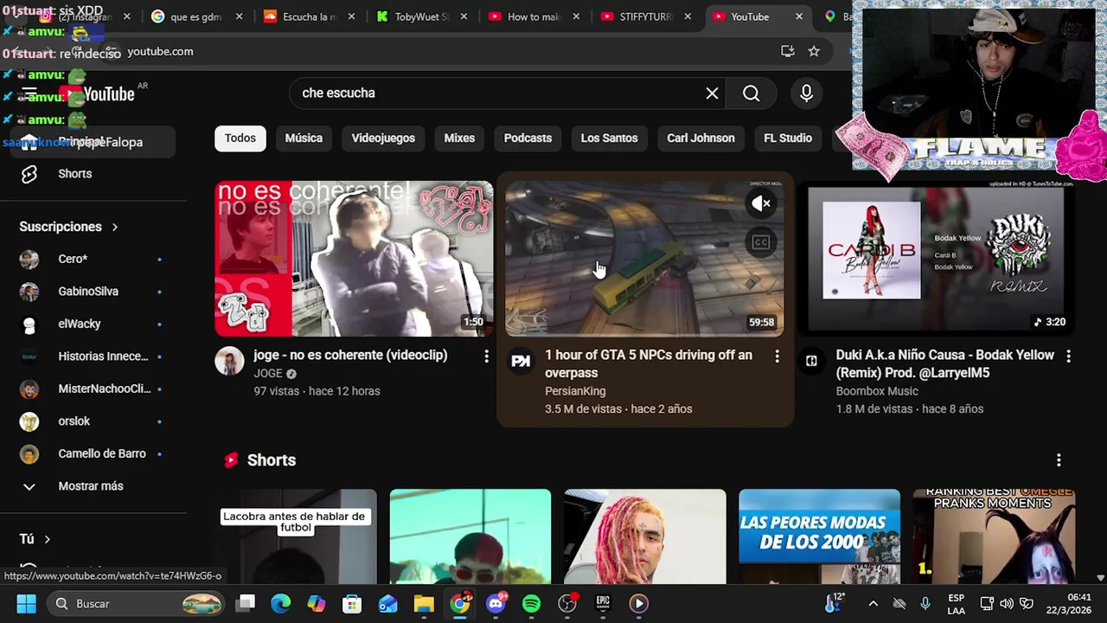Open the Outlook app in the taskbar

point(387,604)
